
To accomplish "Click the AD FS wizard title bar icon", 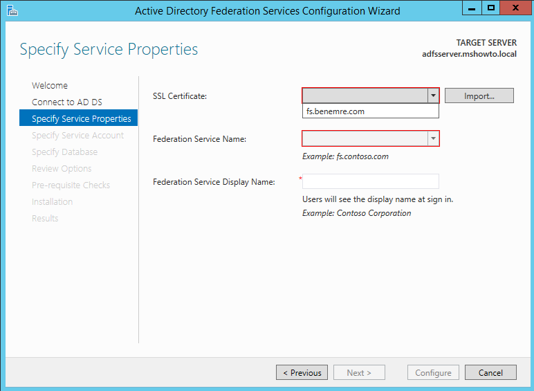I will [x=12, y=10].
